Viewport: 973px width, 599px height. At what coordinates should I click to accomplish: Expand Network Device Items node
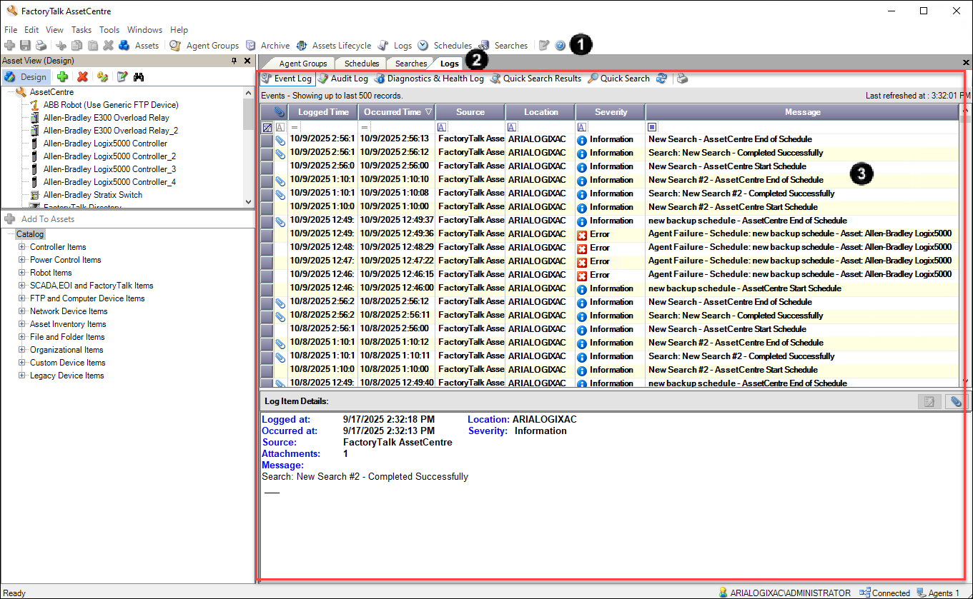coord(22,311)
